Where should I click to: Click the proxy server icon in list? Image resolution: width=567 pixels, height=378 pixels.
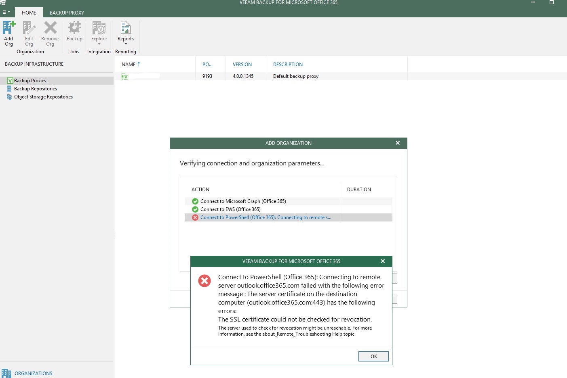[125, 76]
